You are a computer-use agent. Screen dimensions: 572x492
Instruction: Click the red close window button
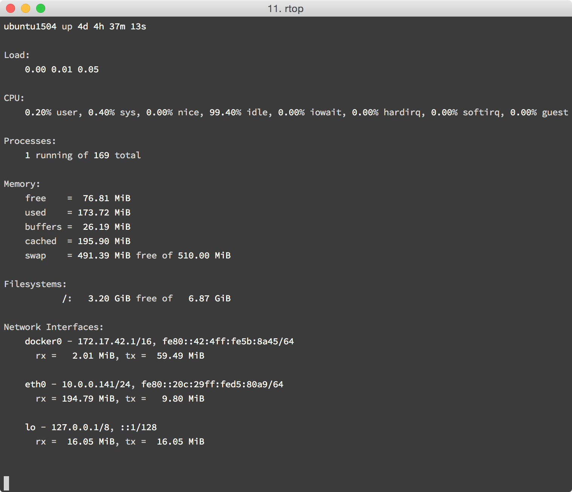[x=11, y=8]
